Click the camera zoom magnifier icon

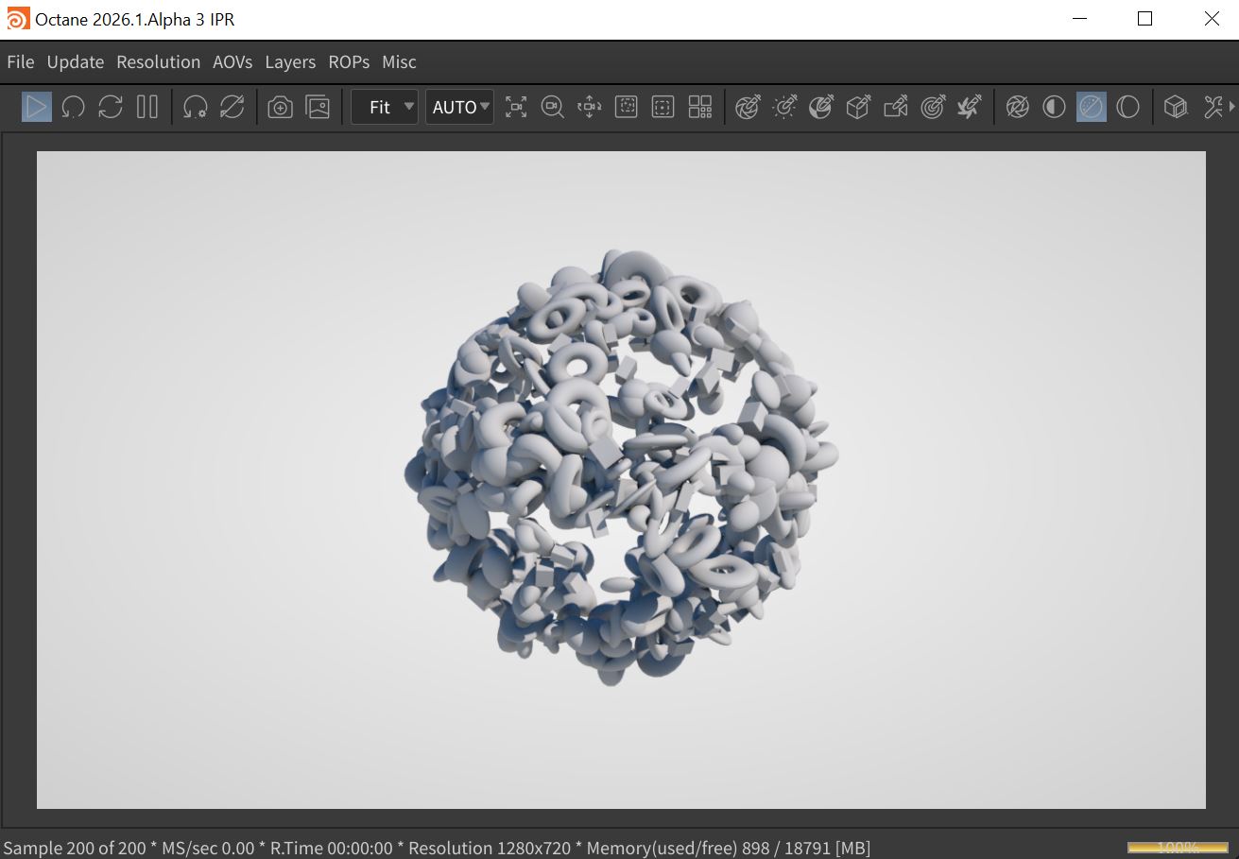point(552,107)
